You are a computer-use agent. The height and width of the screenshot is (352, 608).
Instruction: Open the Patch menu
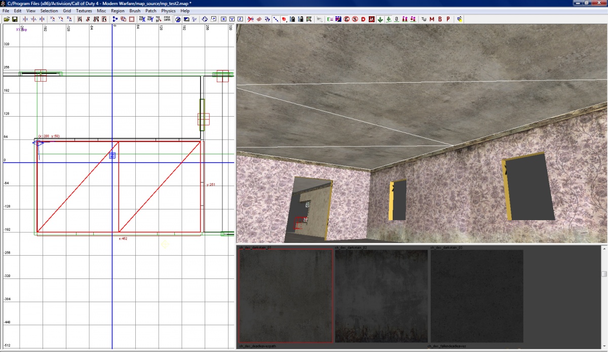150,10
